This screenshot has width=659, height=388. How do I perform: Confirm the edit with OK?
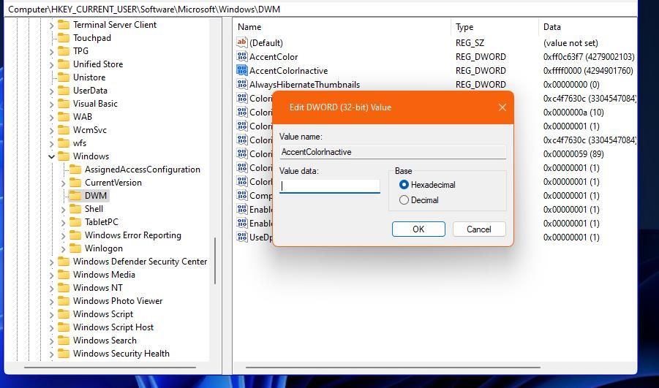(418, 229)
